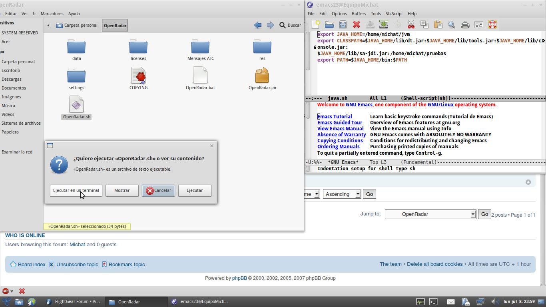Open the Sh-Script menu in Emacs

(394, 14)
